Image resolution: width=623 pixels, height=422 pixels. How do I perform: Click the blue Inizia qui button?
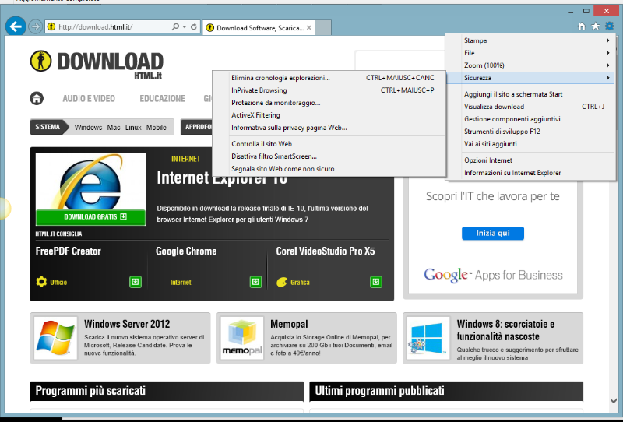492,233
